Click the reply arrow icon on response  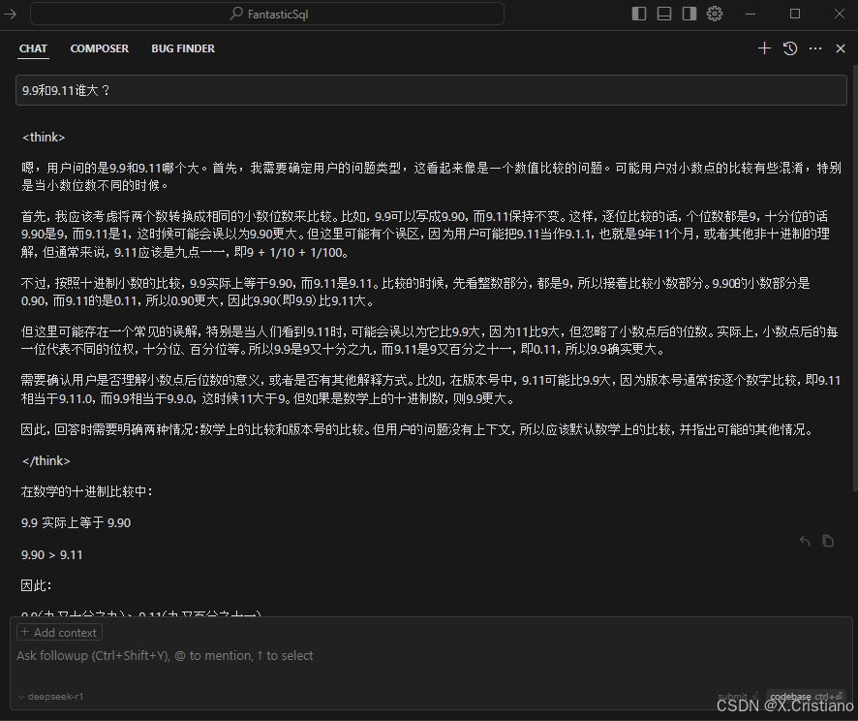pyautogui.click(x=805, y=541)
